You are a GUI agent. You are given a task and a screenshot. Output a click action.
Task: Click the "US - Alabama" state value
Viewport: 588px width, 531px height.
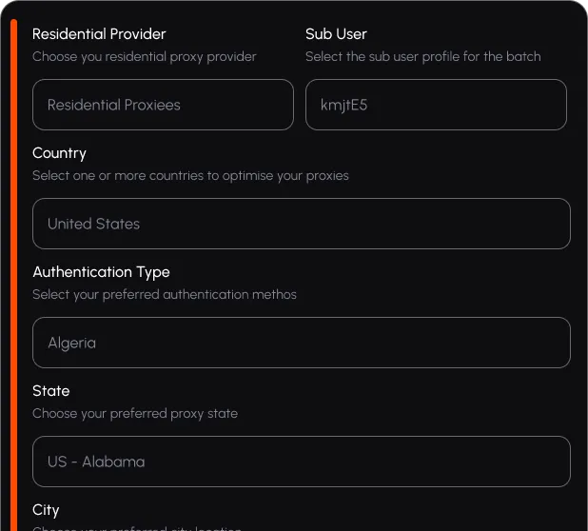pyautogui.click(x=96, y=462)
